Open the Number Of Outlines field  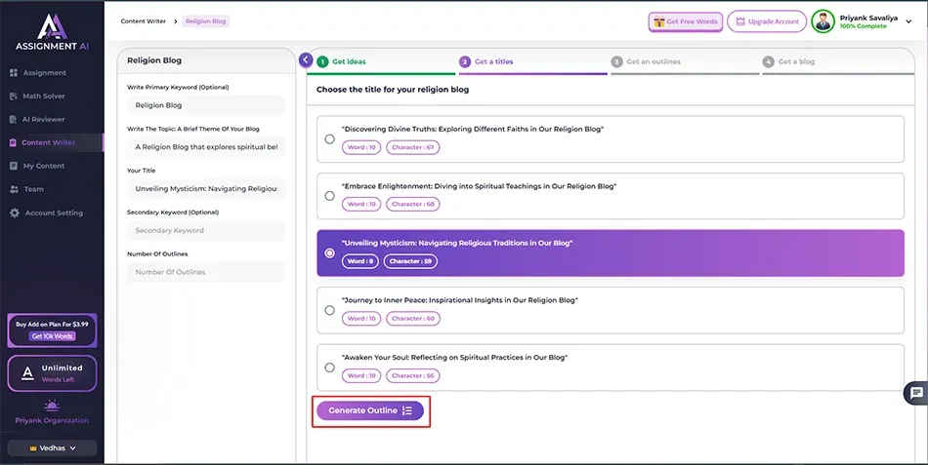(x=205, y=272)
